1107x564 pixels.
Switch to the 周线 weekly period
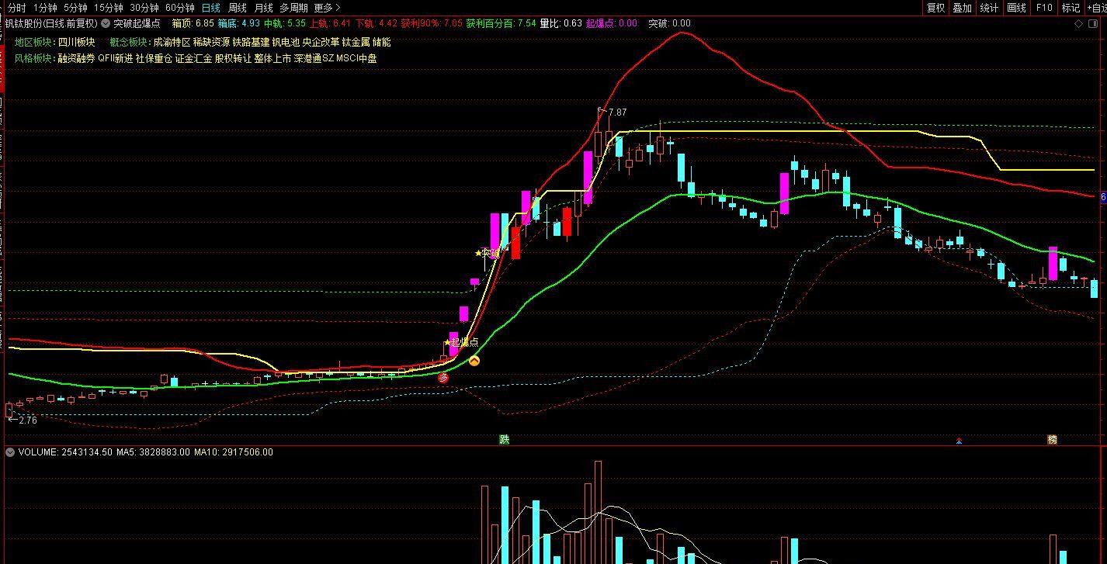[237, 8]
